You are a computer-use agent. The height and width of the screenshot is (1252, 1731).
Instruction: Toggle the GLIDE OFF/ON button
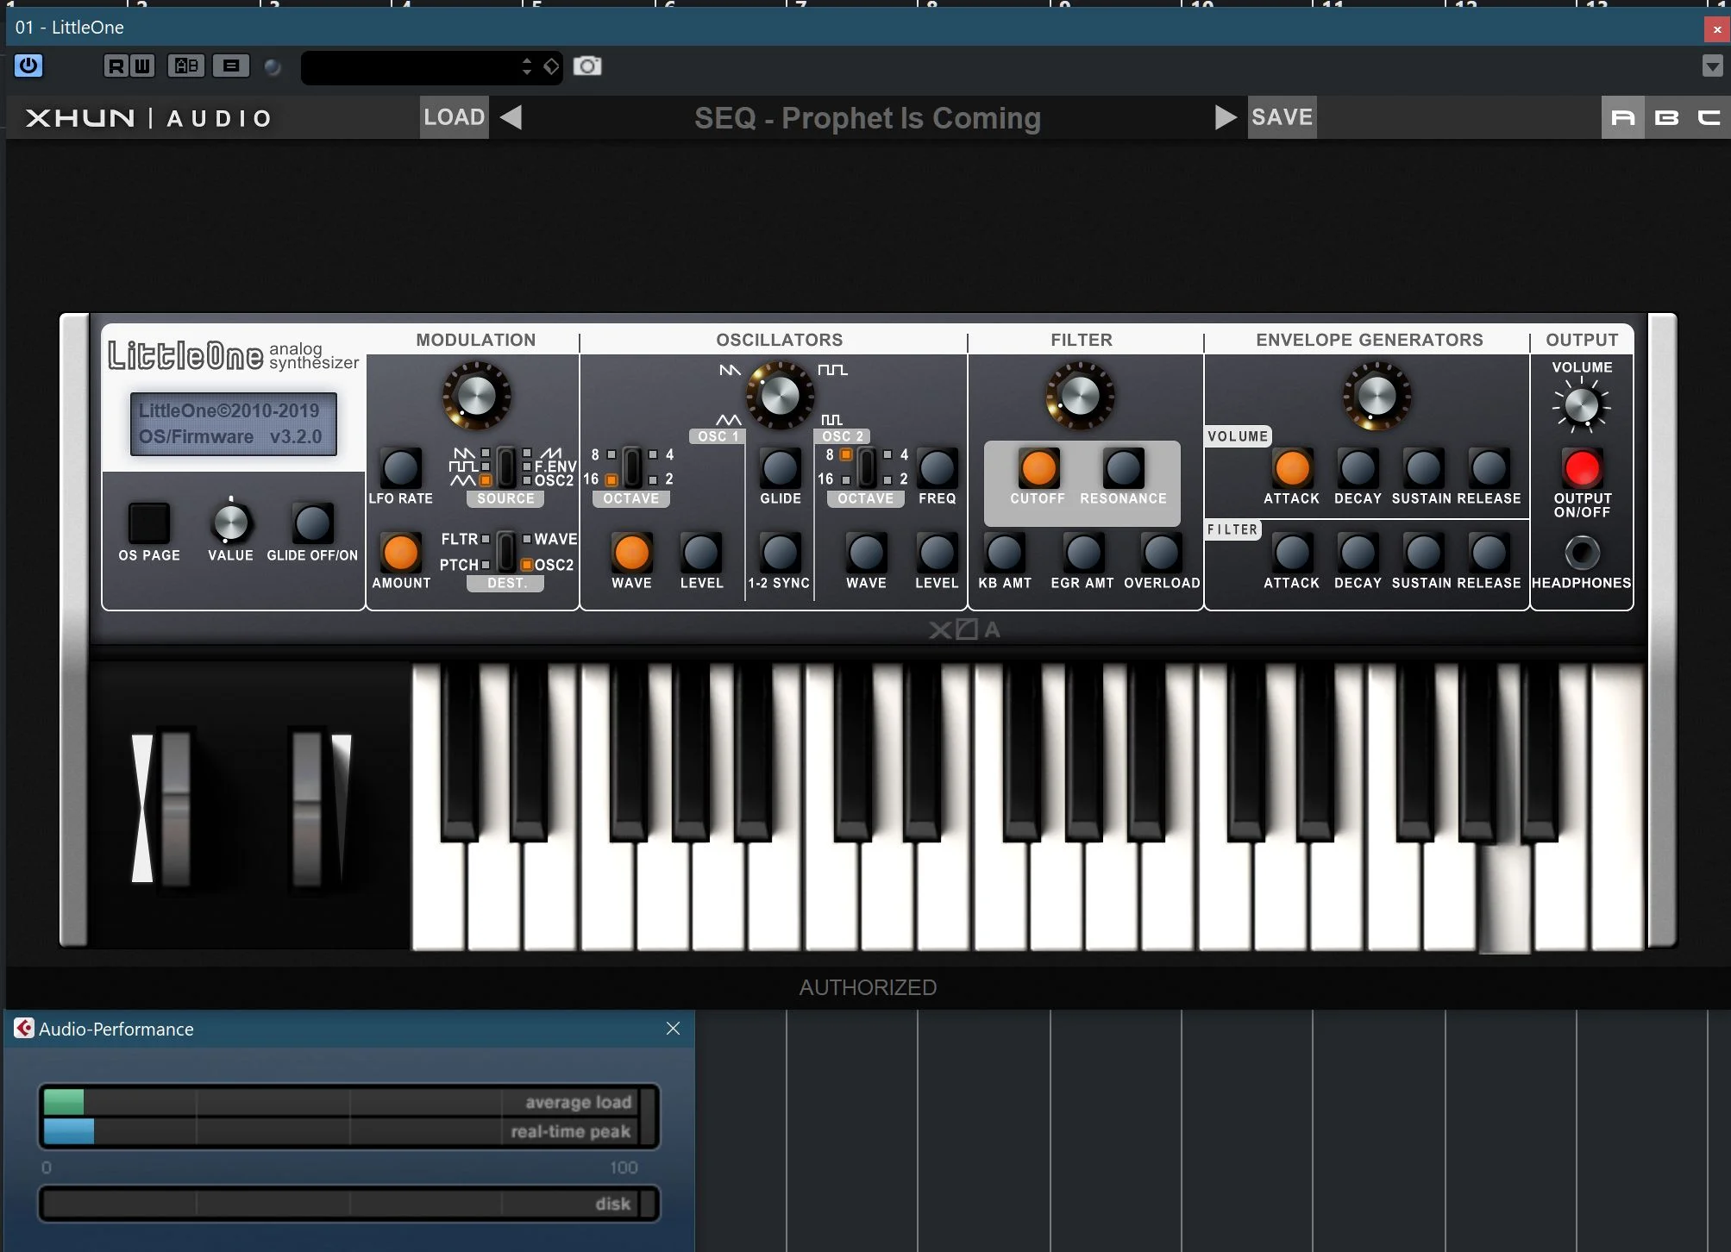point(312,523)
